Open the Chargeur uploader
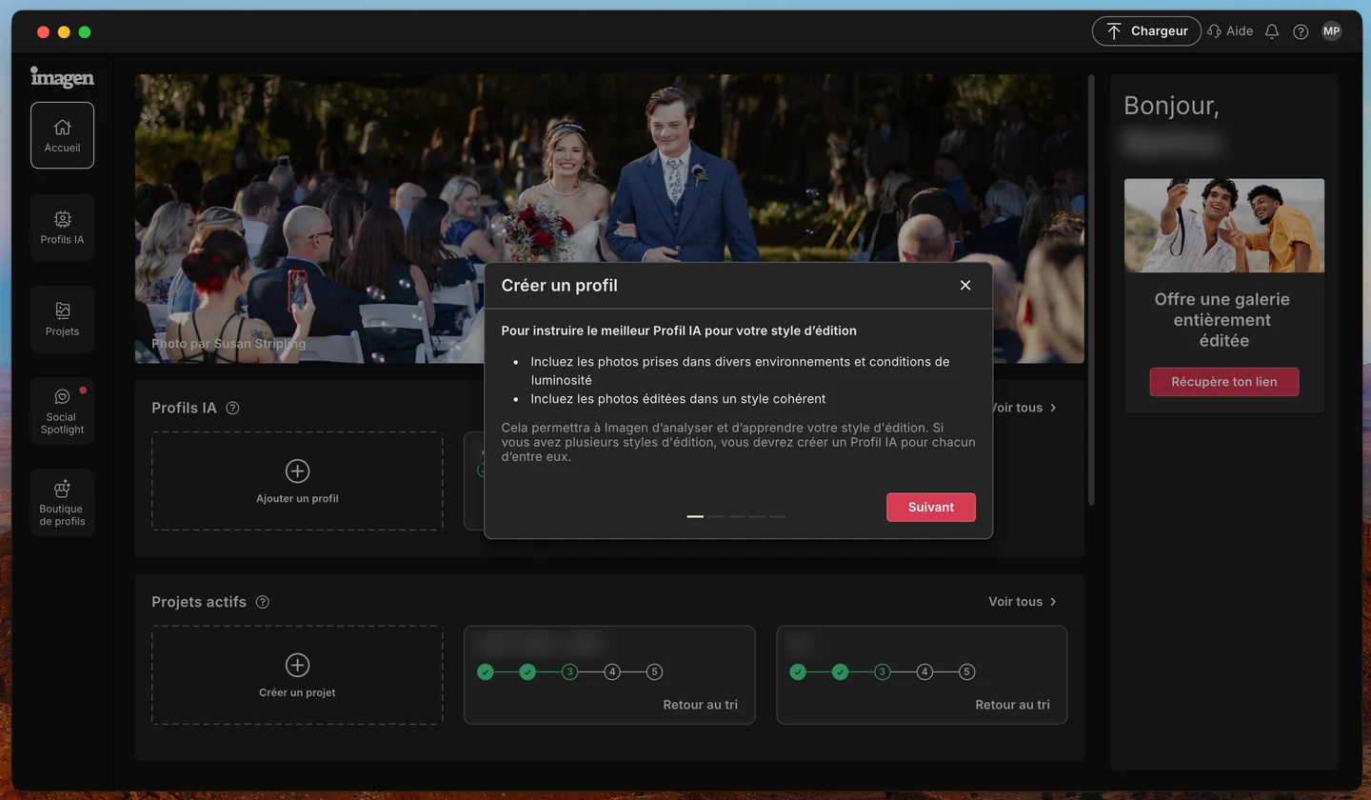 [1146, 31]
